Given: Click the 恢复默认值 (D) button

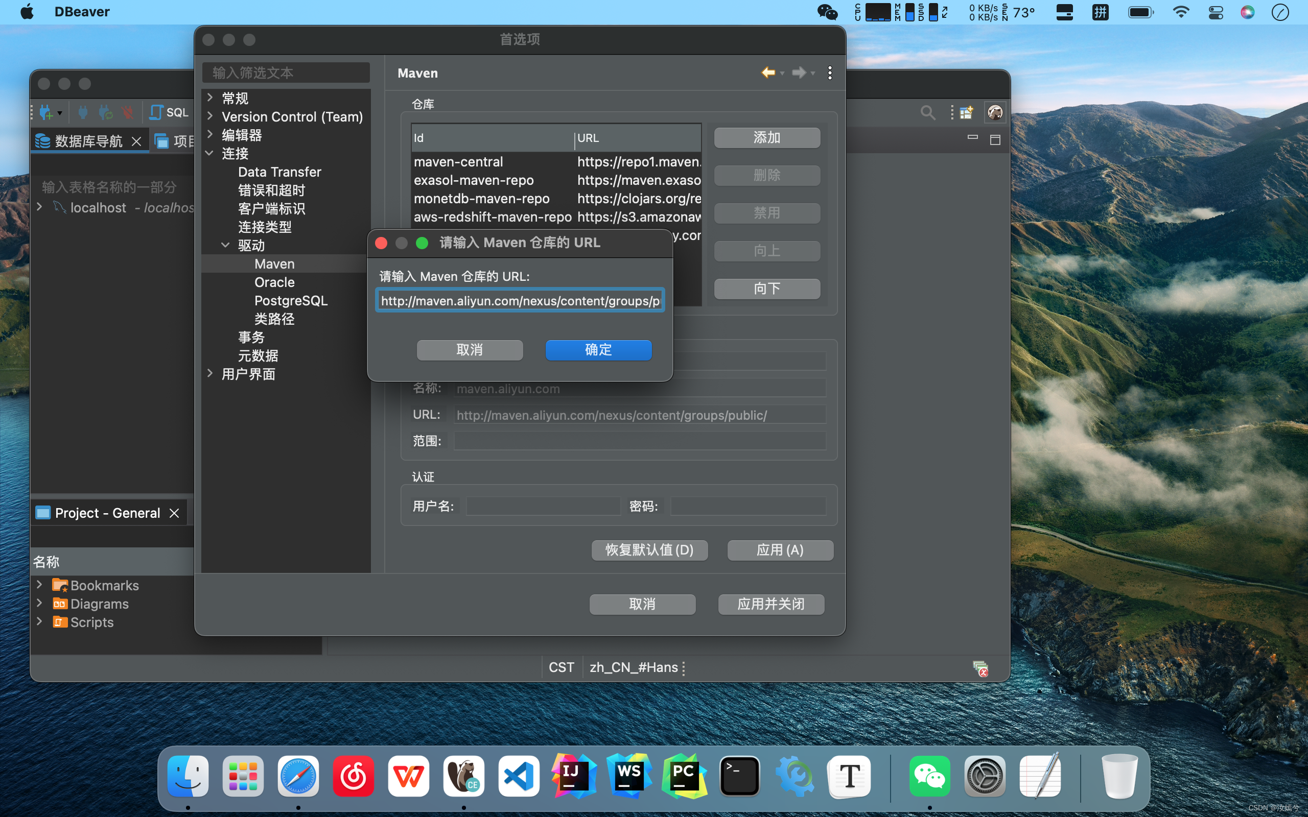Looking at the screenshot, I should (x=650, y=550).
